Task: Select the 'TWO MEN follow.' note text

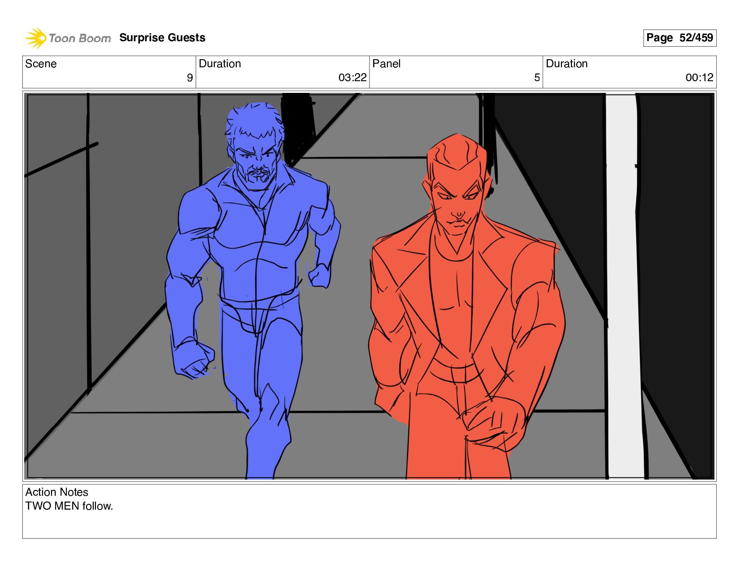Action: (x=69, y=506)
